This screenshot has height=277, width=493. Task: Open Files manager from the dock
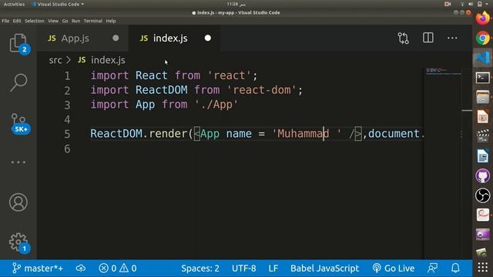click(x=483, y=97)
